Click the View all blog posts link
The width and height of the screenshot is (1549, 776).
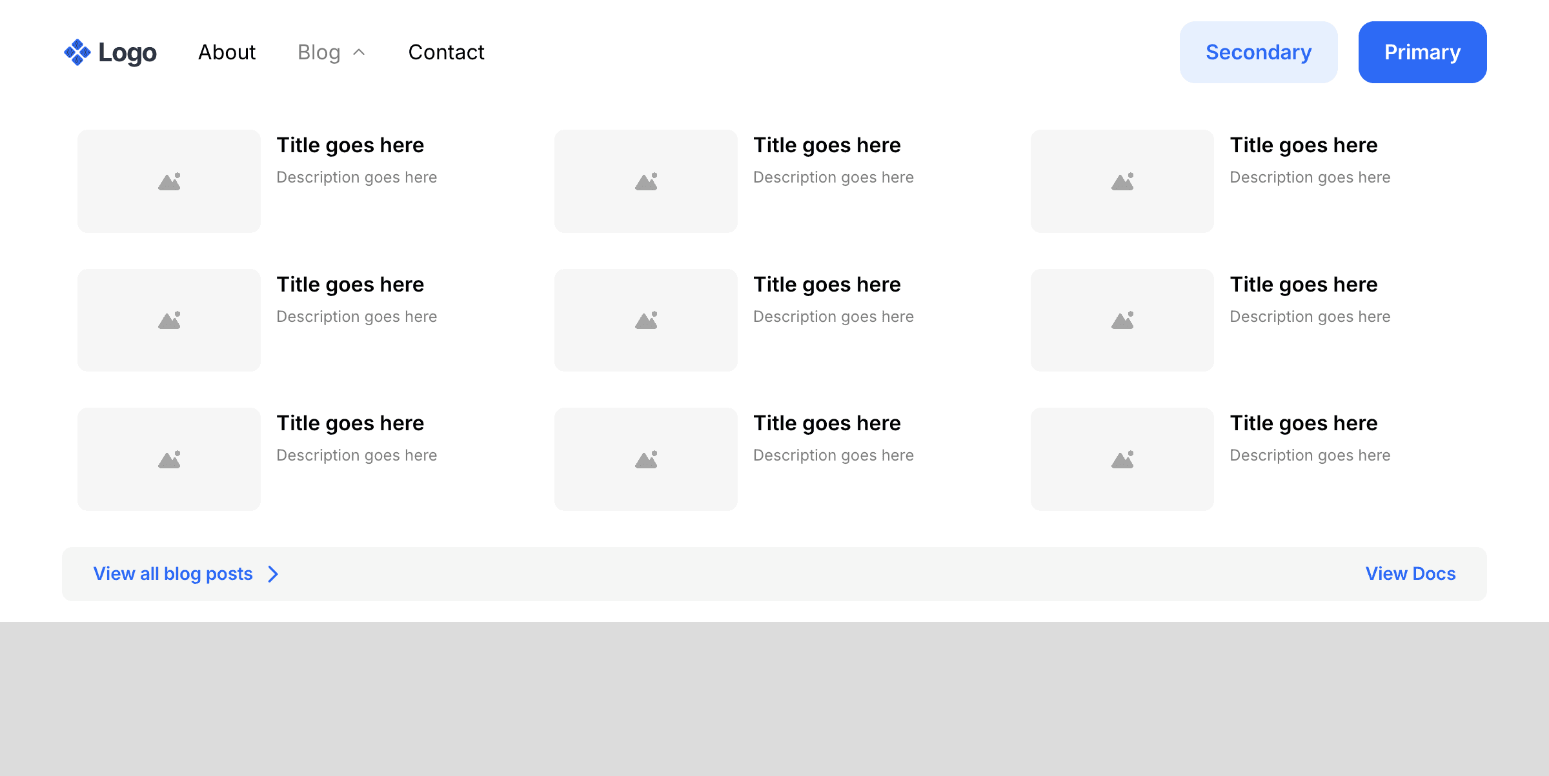click(x=173, y=573)
